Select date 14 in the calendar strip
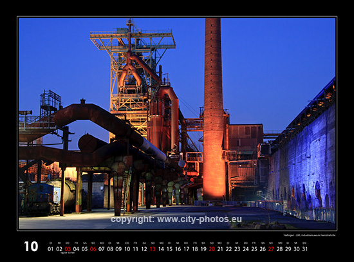Screen dimensions: 354x262 point(161,249)
